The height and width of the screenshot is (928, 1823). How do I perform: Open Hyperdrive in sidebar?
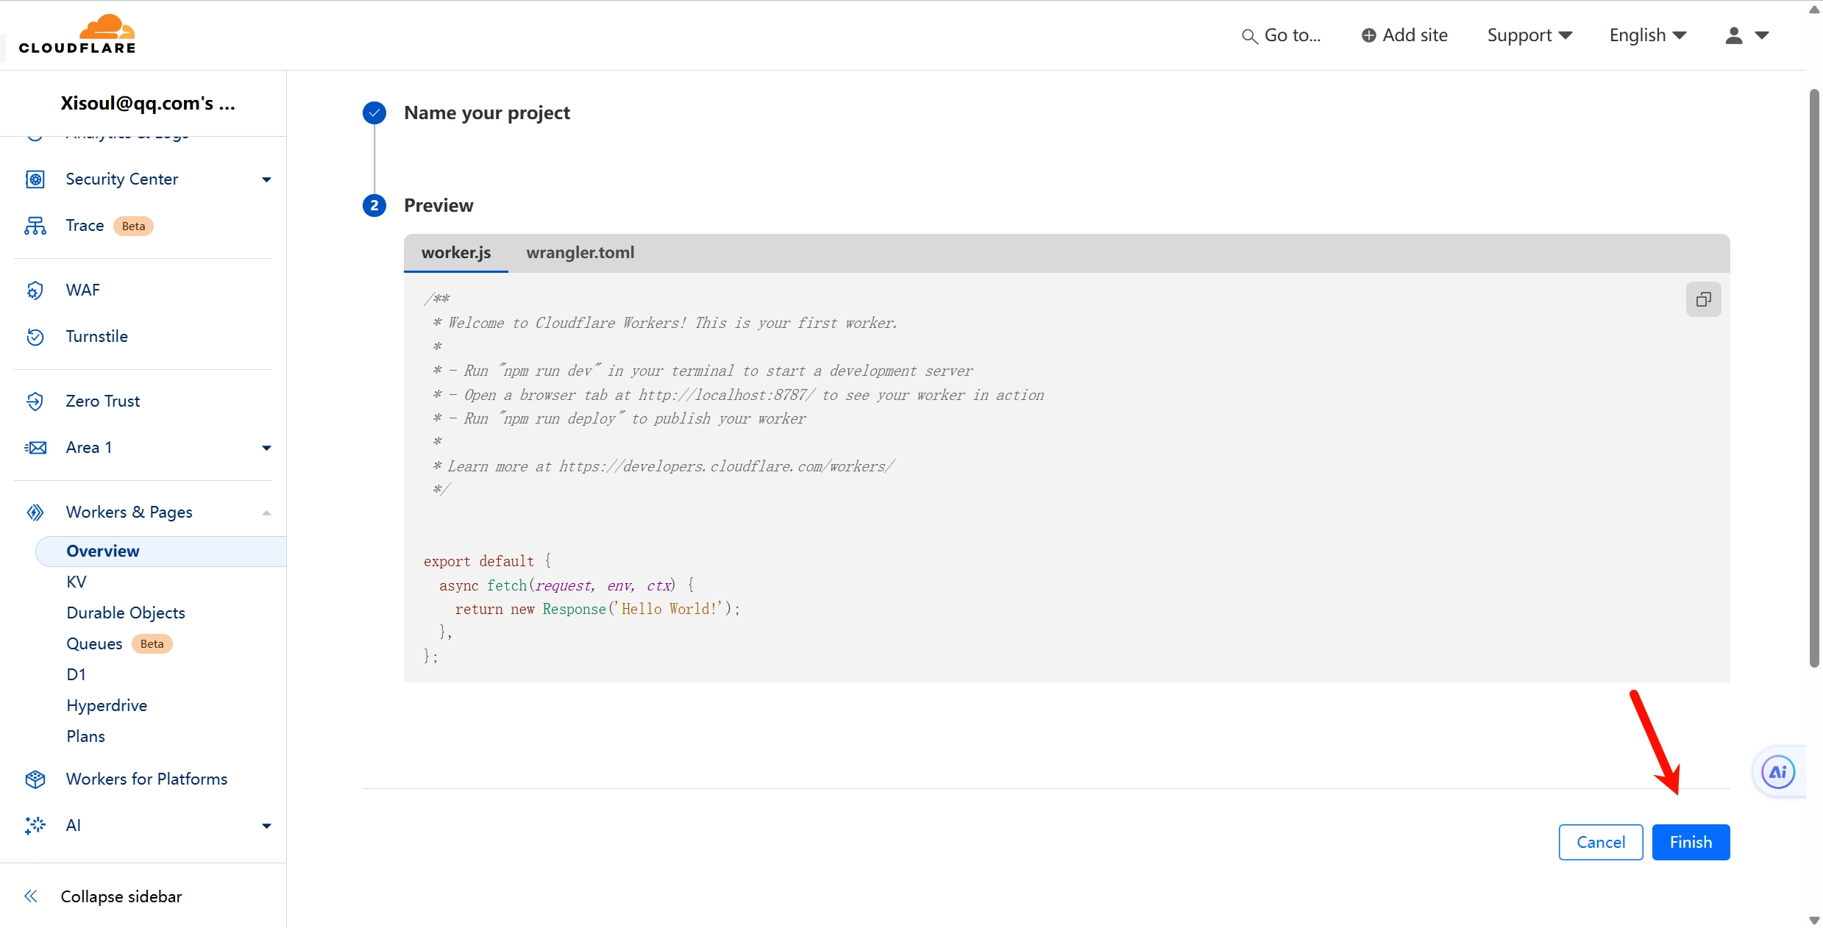[107, 705]
